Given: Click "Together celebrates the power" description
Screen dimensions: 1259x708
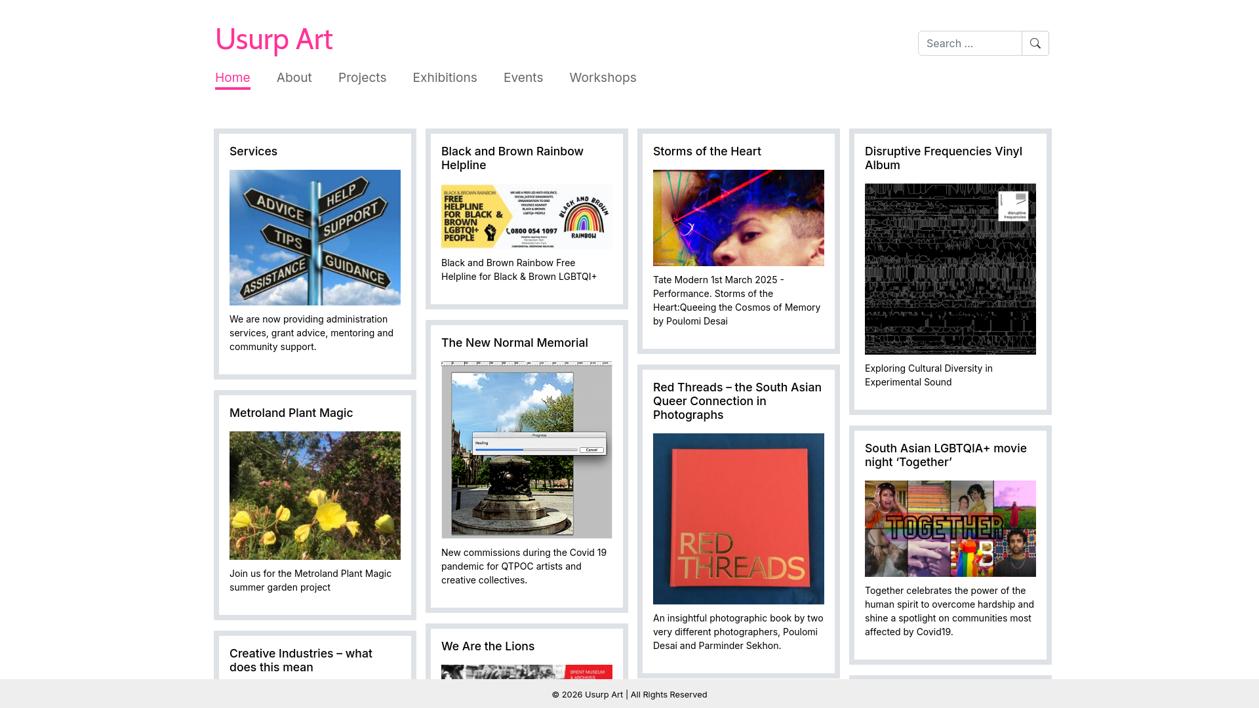Looking at the screenshot, I should point(949,611).
